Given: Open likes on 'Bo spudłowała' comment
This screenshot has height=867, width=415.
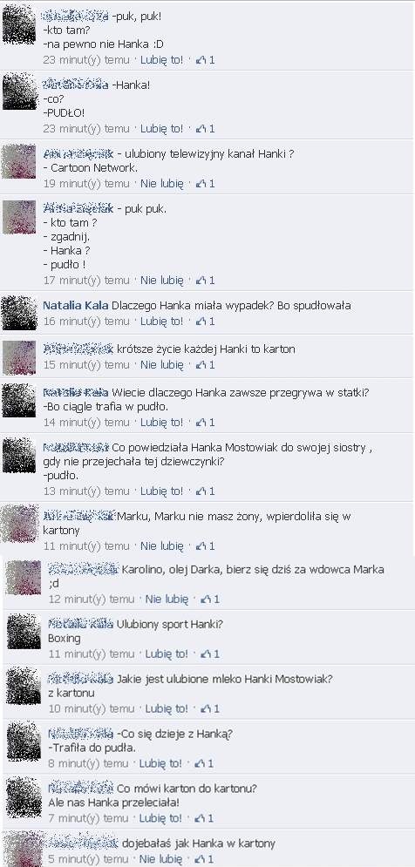Looking at the screenshot, I should click(x=205, y=321).
